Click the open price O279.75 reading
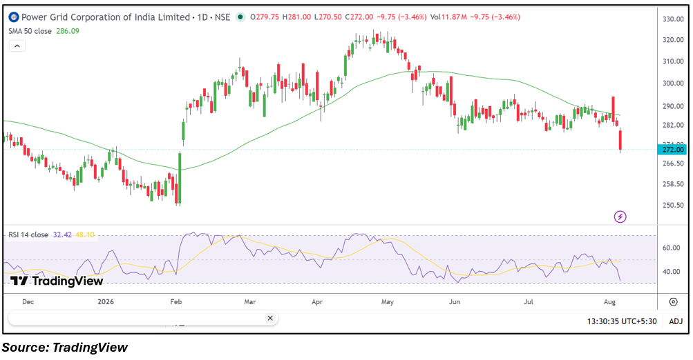The image size is (693, 360). [x=265, y=17]
